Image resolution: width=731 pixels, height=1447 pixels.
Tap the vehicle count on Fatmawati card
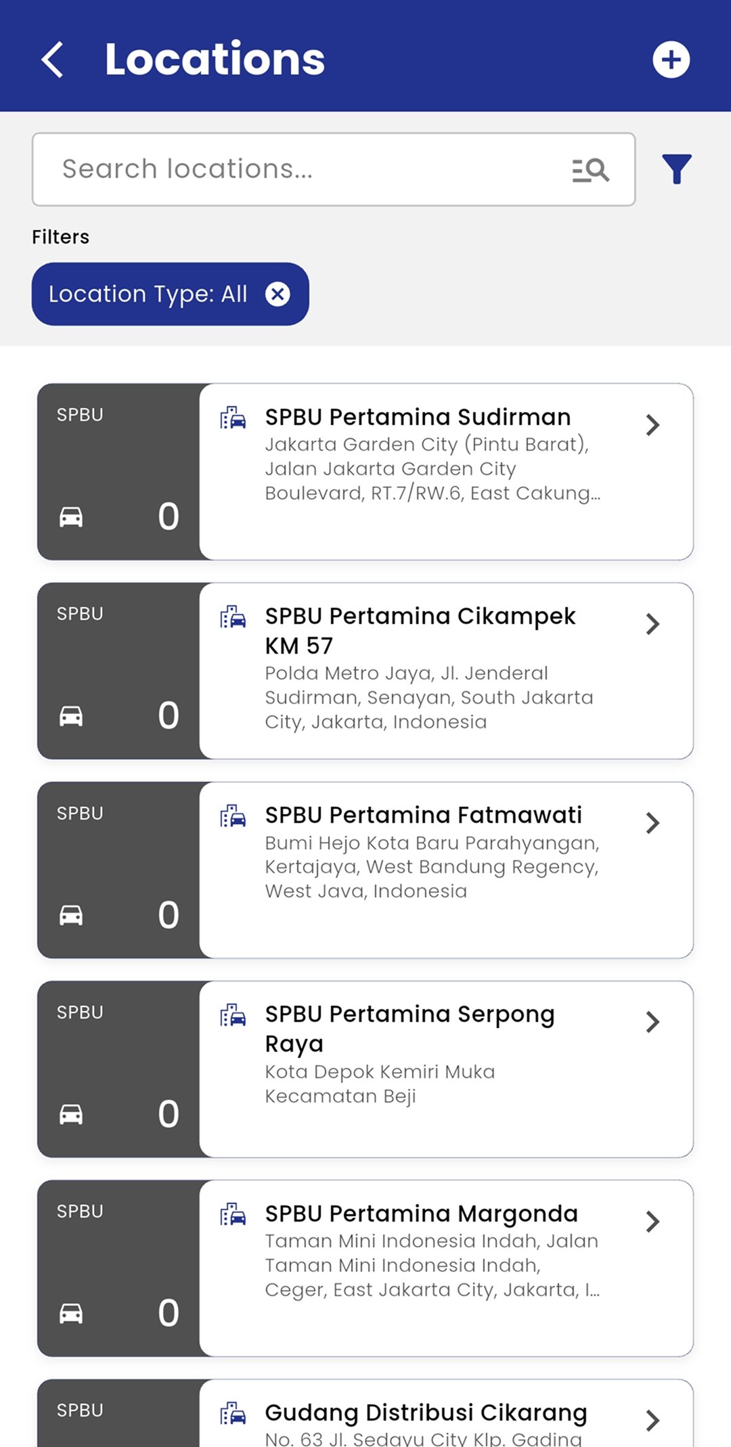click(169, 915)
